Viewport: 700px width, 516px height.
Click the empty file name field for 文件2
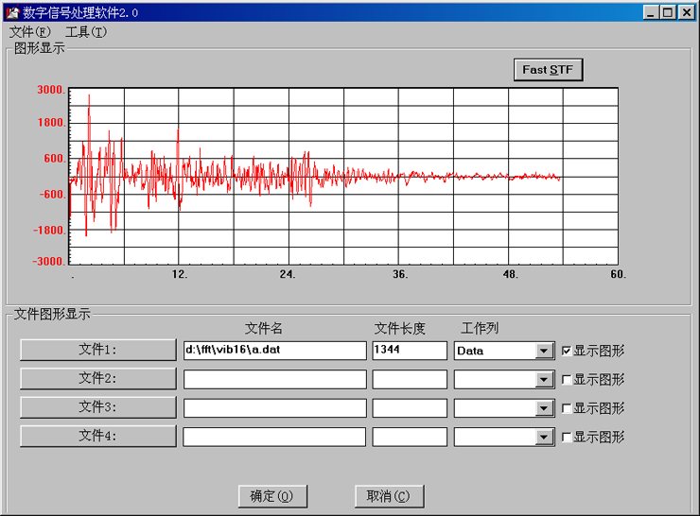click(275, 380)
